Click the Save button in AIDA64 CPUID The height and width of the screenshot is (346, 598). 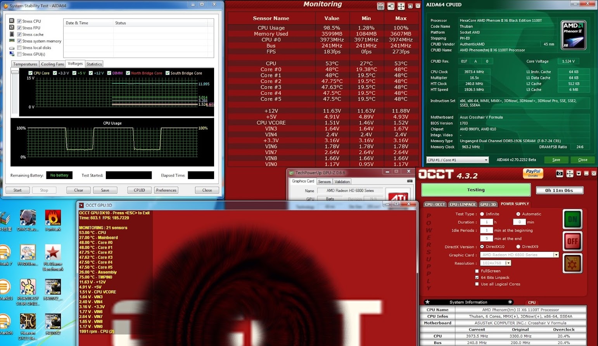tap(556, 160)
